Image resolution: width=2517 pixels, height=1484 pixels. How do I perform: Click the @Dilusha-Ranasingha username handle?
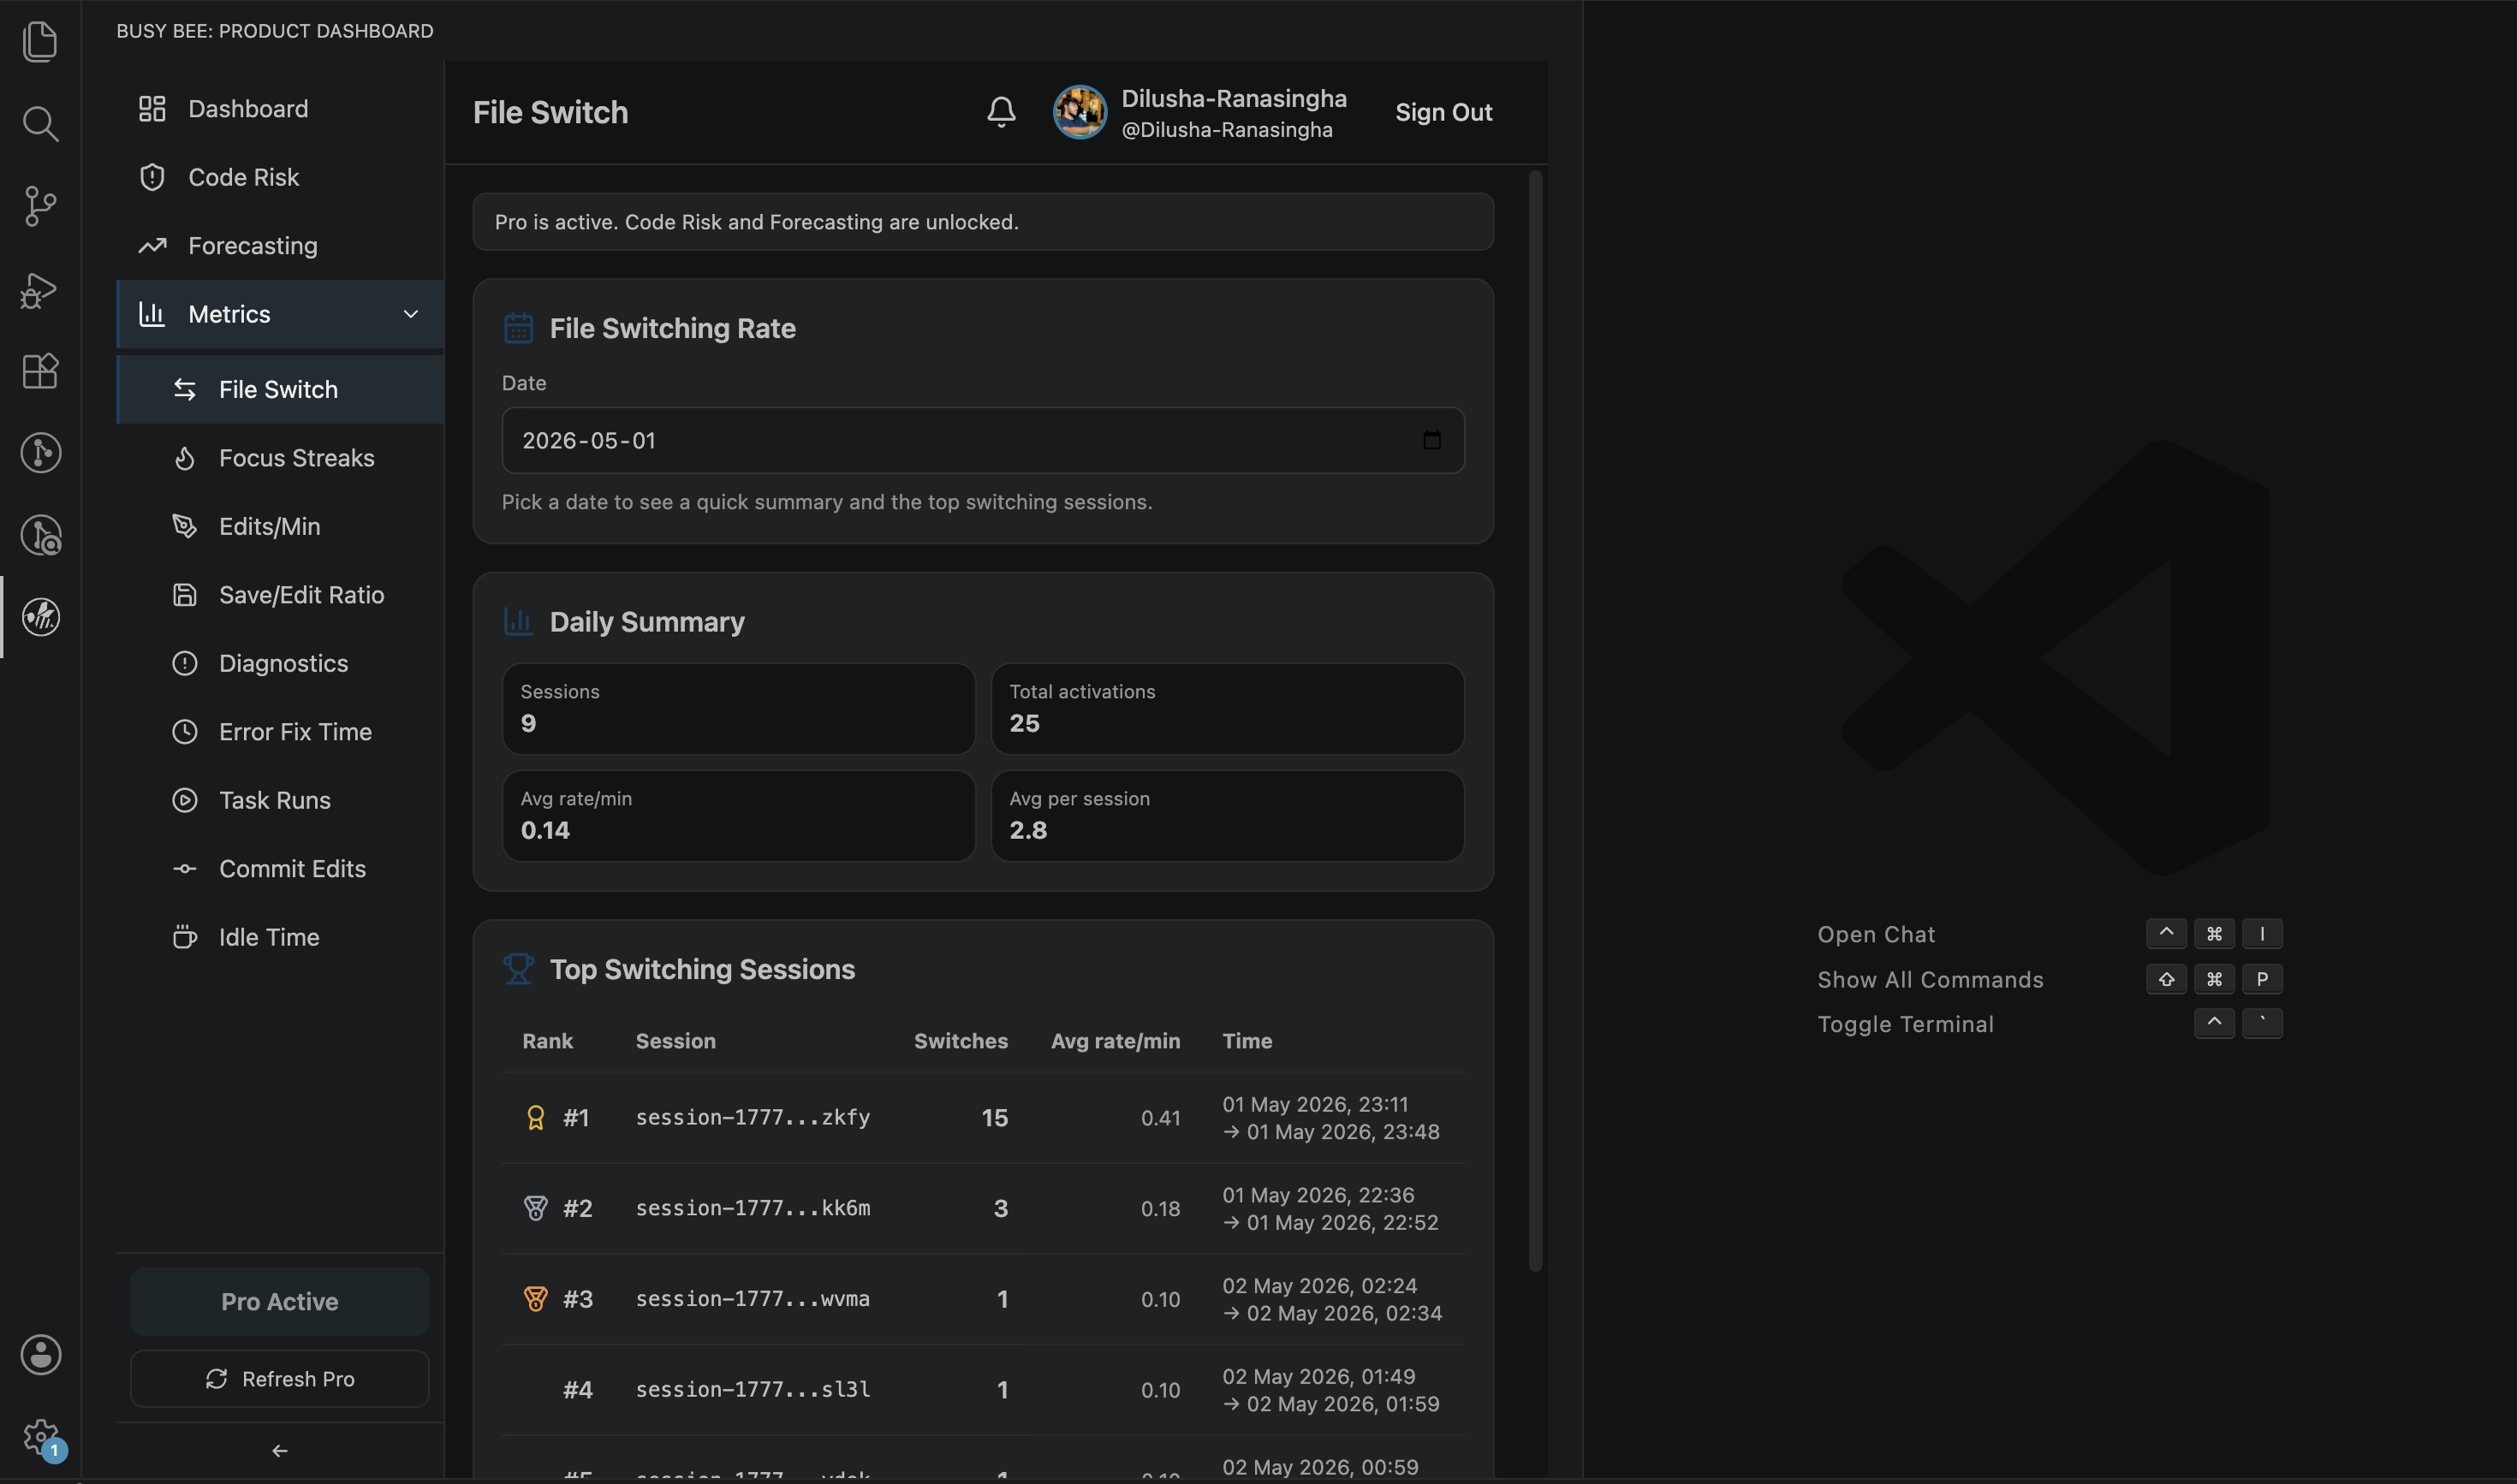click(x=1227, y=130)
